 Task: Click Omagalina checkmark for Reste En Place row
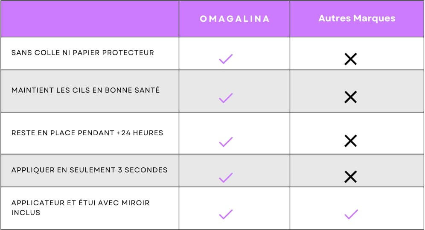pyautogui.click(x=226, y=142)
